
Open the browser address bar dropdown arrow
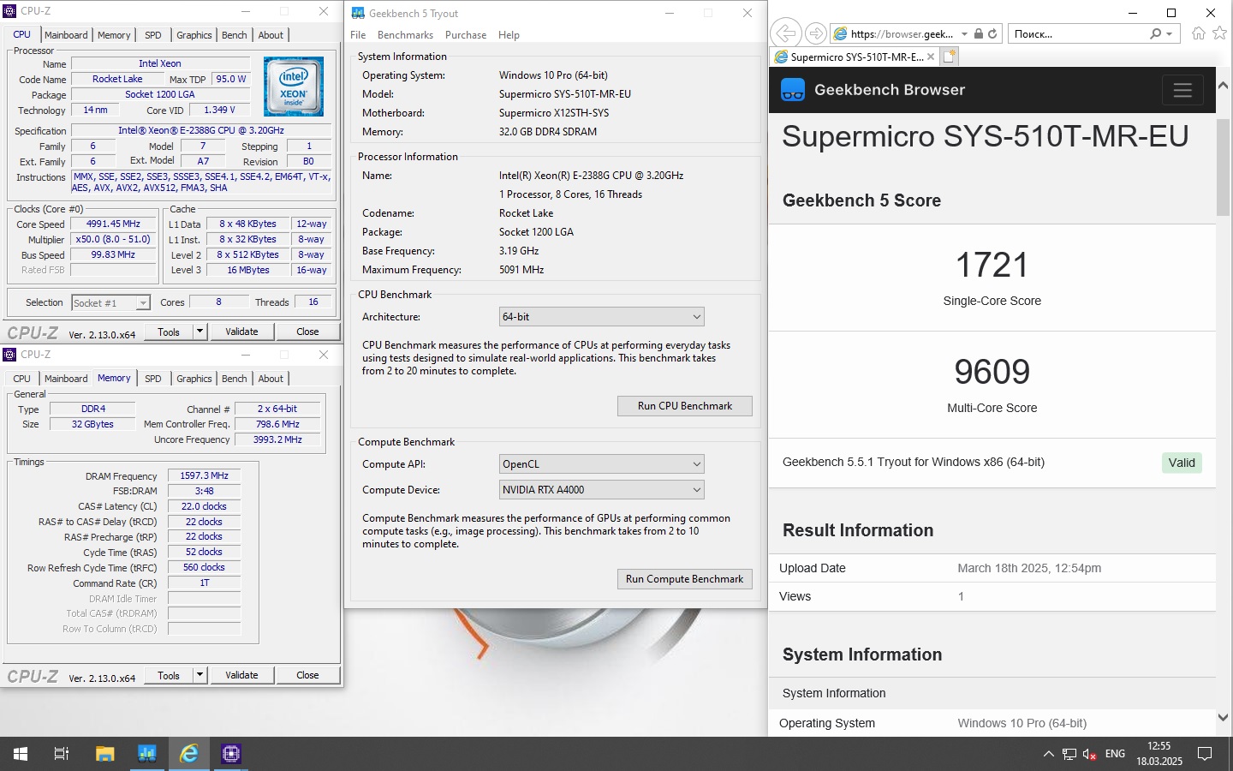(x=964, y=34)
